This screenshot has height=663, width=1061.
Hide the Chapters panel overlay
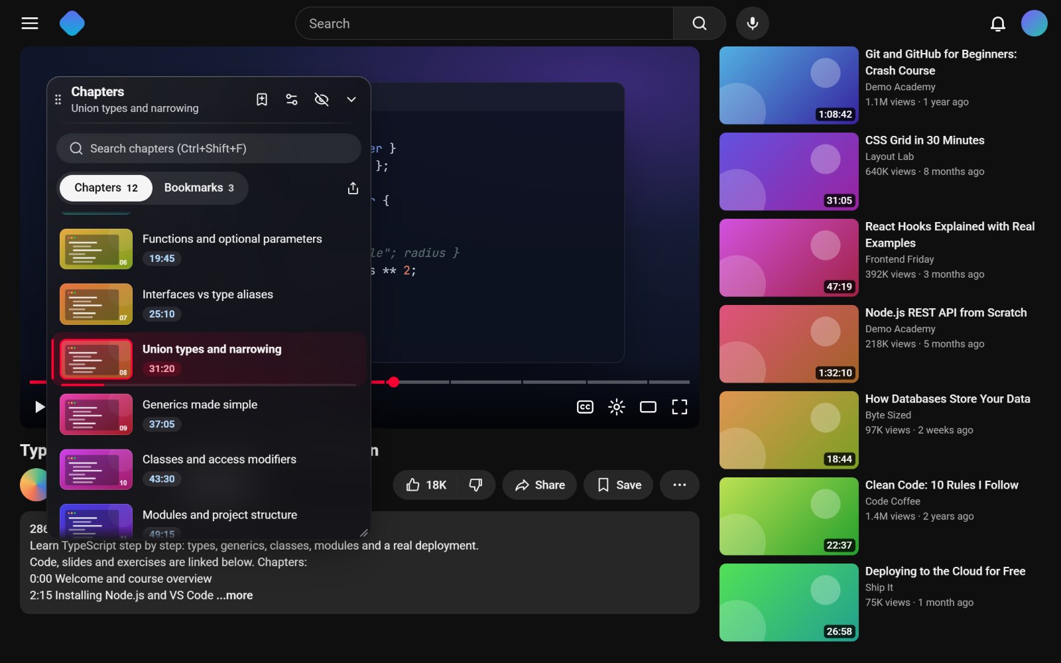(x=322, y=99)
